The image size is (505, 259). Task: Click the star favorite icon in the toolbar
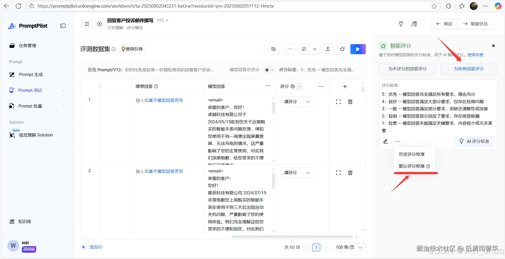click(x=342, y=49)
